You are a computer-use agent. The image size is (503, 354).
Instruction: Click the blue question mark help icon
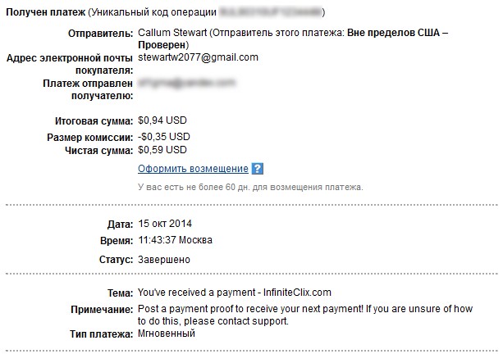(257, 169)
